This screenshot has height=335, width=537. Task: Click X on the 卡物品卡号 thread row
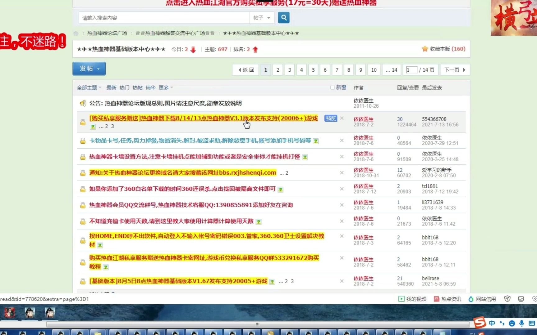pyautogui.click(x=342, y=141)
